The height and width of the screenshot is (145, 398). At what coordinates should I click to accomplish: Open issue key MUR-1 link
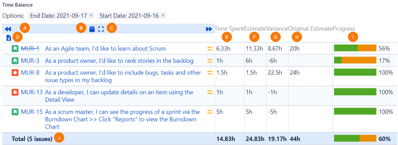30,49
